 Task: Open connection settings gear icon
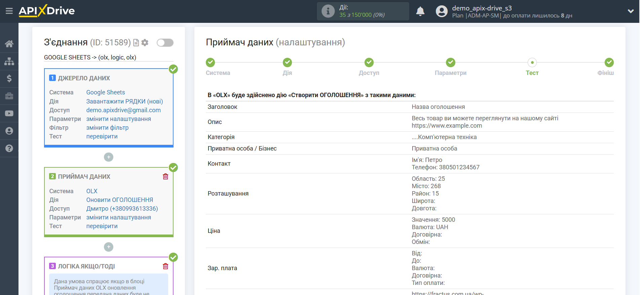tap(145, 43)
